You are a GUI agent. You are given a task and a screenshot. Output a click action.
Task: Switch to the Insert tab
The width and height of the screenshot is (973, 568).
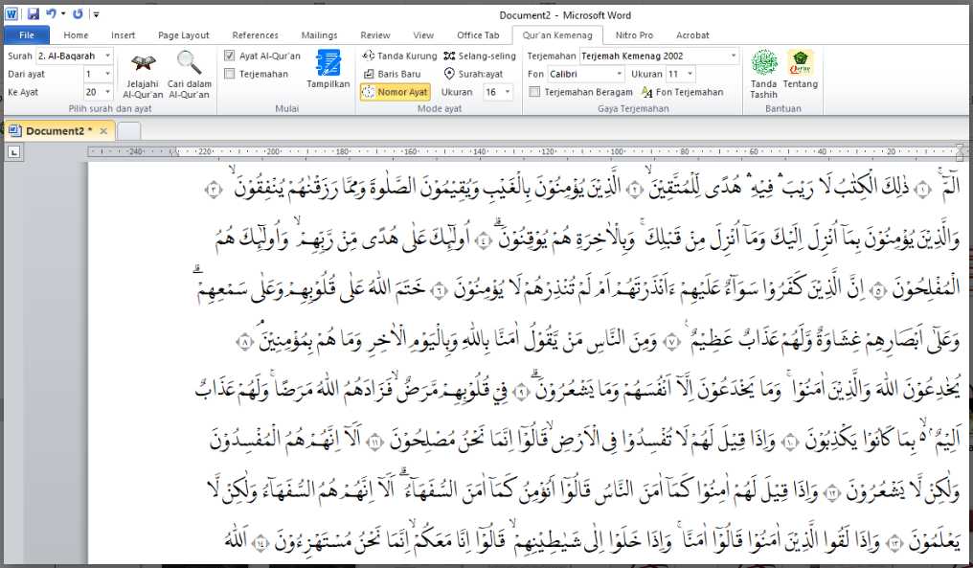123,35
